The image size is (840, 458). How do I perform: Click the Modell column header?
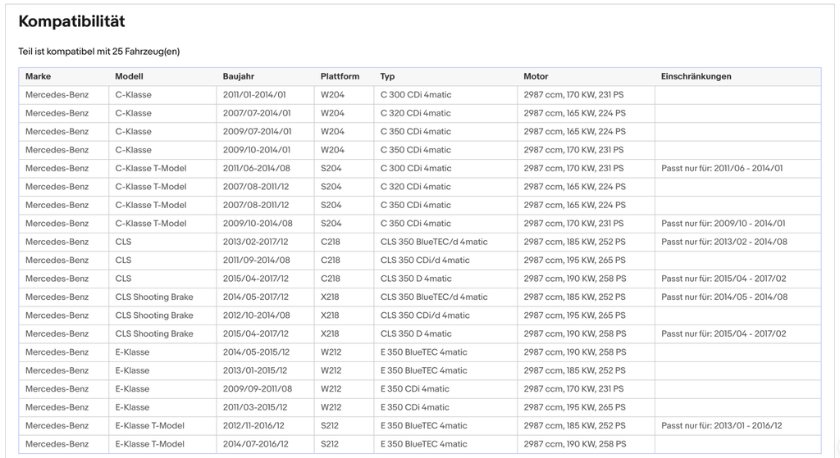point(129,76)
